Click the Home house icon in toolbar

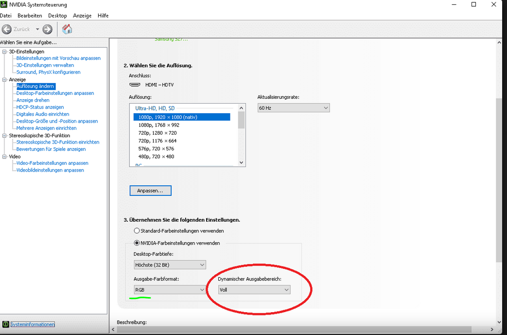click(67, 29)
